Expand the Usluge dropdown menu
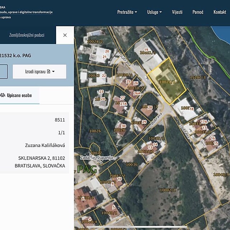This screenshot has width=230, height=230. coord(155,12)
